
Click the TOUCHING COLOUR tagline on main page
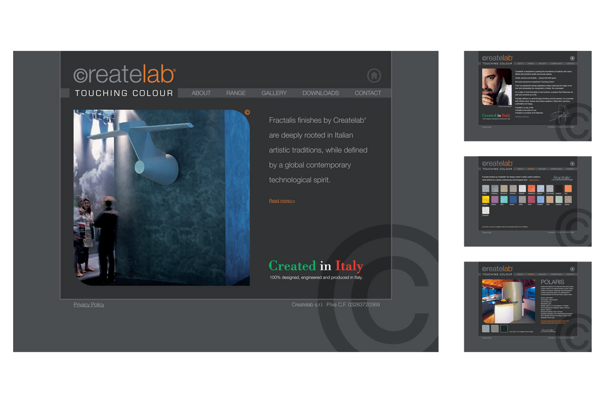coord(124,93)
